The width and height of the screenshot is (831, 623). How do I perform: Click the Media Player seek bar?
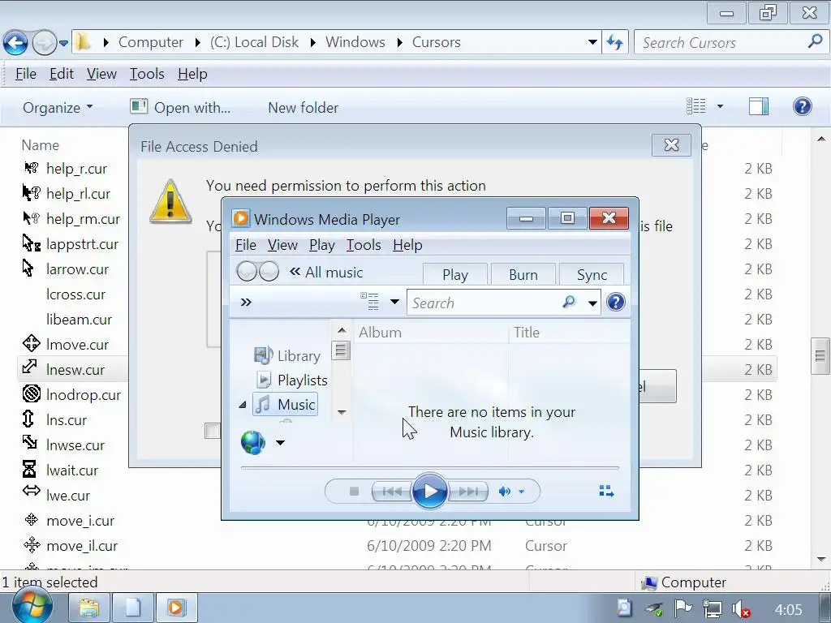point(430,468)
